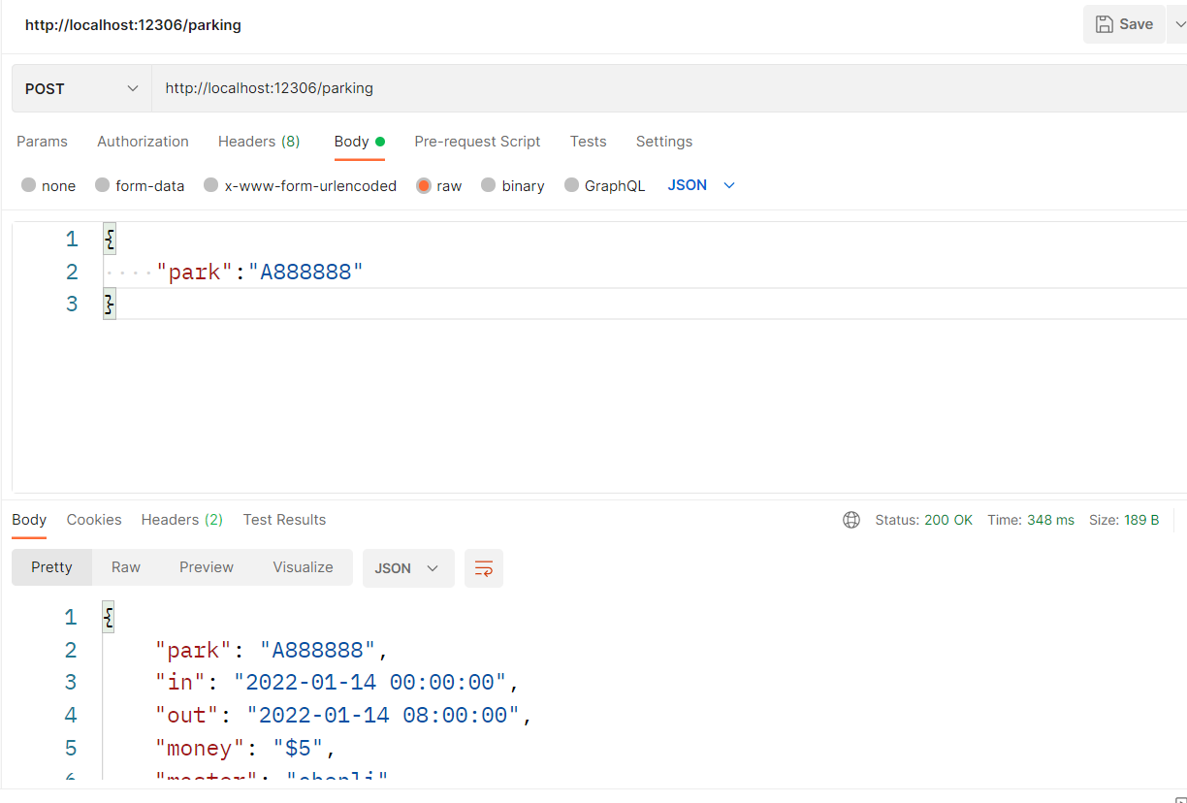Open the Authorization tab
The image size is (1187, 803).
tap(143, 142)
